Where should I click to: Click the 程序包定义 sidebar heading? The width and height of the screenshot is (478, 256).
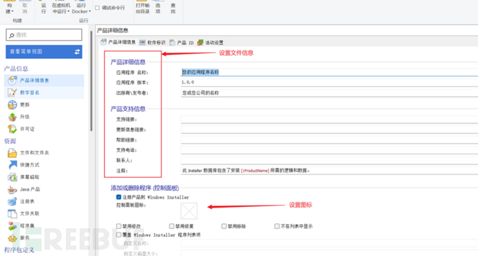[19, 250]
